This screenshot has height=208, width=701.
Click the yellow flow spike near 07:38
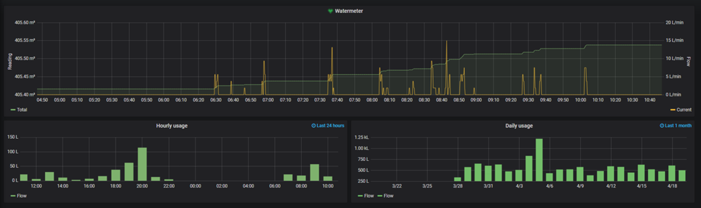click(x=332, y=71)
